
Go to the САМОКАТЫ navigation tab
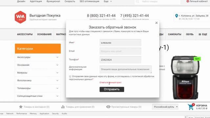[x=175, y=34]
